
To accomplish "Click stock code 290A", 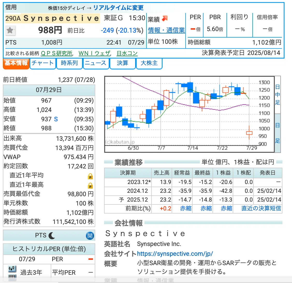I will click(x=13, y=18).
